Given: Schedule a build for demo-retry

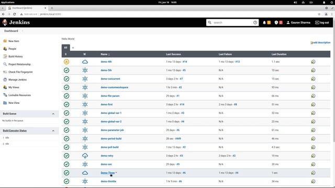Looking at the screenshot, I should click(x=313, y=156).
